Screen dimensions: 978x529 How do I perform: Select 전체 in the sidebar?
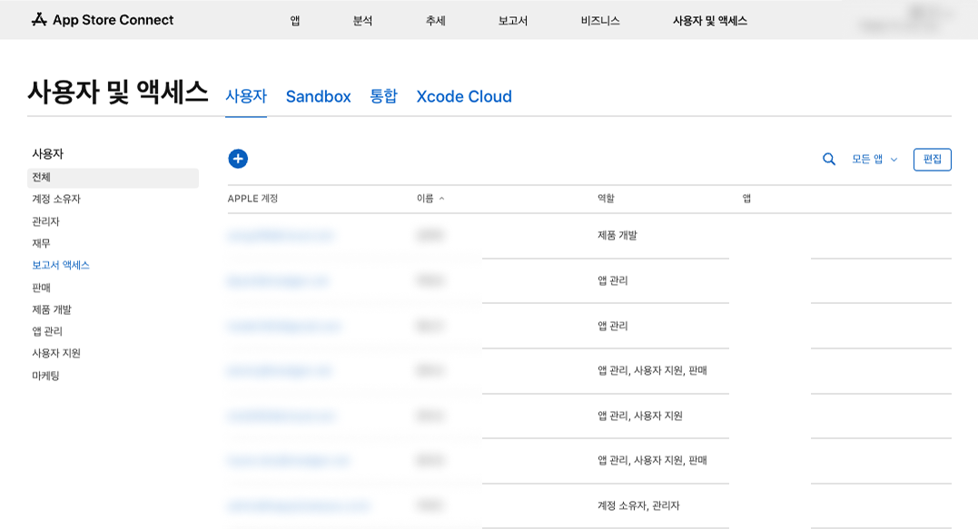(x=113, y=178)
